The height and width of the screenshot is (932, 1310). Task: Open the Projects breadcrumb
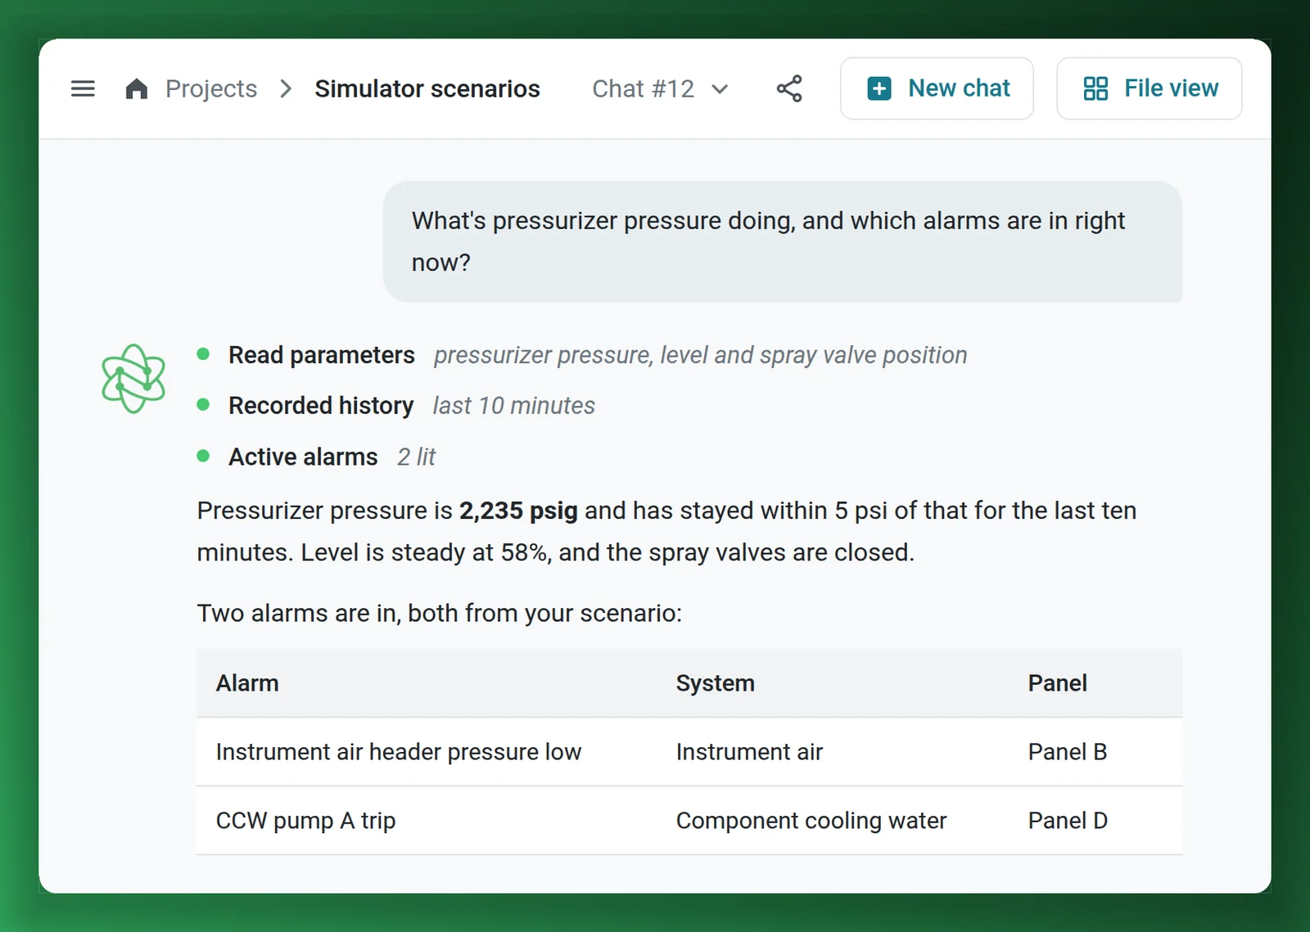211,88
